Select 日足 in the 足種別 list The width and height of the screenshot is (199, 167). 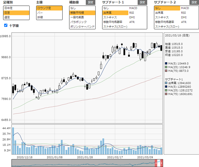[x=16, y=13]
